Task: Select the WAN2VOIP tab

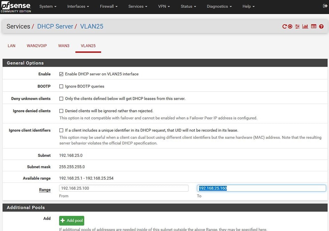Action: [x=37, y=46]
